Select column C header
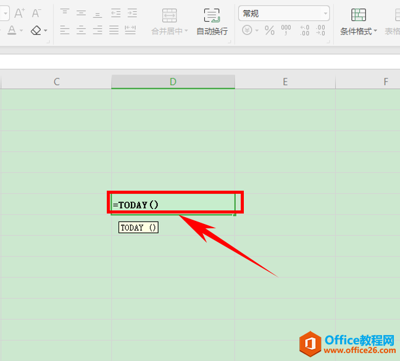This screenshot has width=400, height=361. click(x=56, y=81)
